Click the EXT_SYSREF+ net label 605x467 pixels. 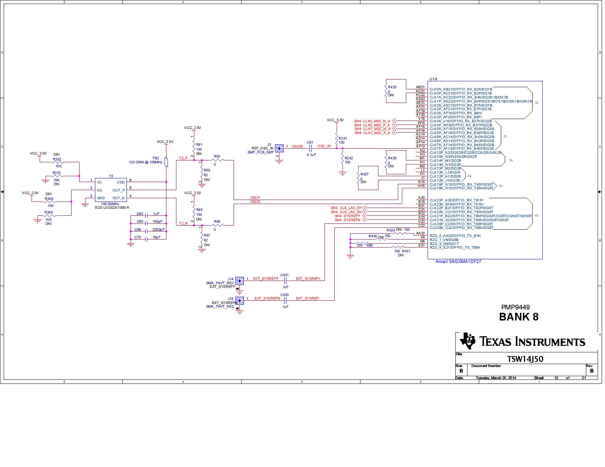(x=308, y=278)
